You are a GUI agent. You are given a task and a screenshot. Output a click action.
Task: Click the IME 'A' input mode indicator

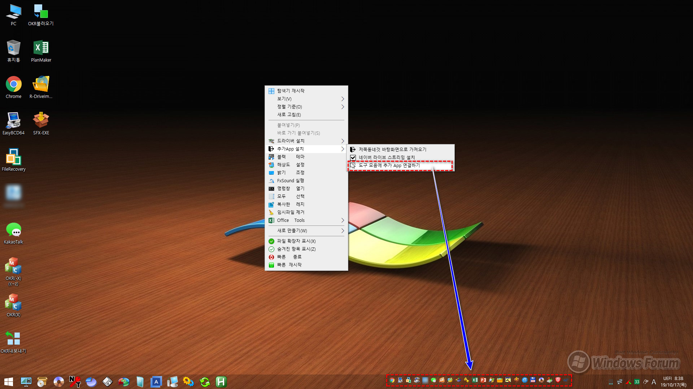654,382
